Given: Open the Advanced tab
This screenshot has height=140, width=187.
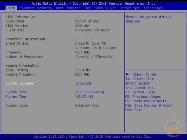Looking at the screenshot, I should click(x=26, y=8).
